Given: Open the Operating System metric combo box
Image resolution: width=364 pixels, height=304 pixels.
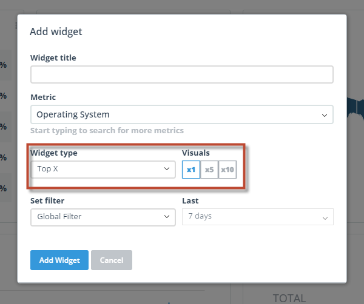Looking at the screenshot, I should click(x=182, y=114).
